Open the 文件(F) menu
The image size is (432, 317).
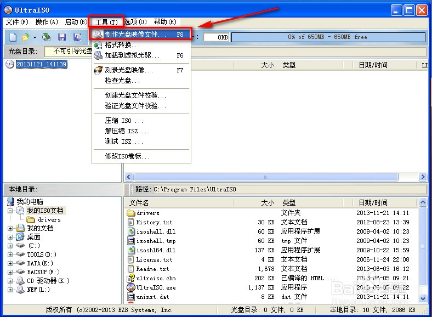[17, 22]
